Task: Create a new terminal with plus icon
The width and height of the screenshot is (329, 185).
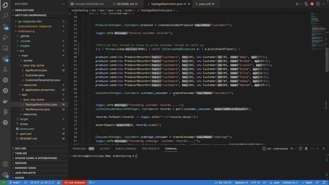Action: 291,149
